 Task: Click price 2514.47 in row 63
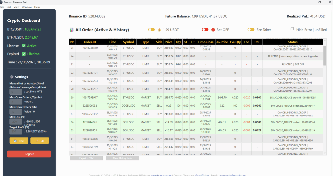169,147
